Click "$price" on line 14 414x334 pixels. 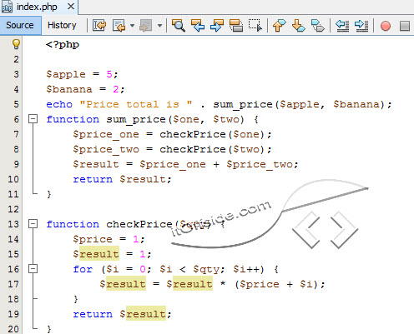coord(93,239)
